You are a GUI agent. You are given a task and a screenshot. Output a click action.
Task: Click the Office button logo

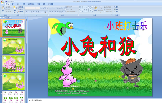point(2,2)
